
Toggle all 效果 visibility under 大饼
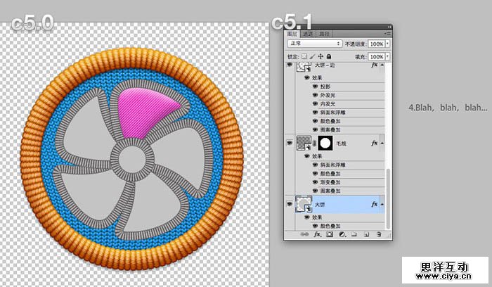coord(307,217)
